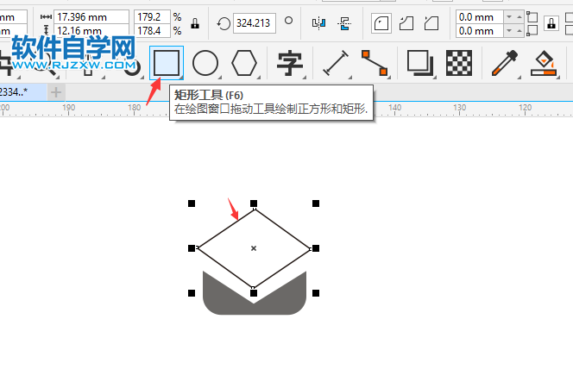Decrease the upper corner radius with down arrow
The image size is (573, 388).
509,17
